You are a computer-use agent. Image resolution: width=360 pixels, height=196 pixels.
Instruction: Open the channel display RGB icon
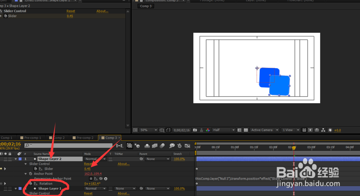click(208, 130)
